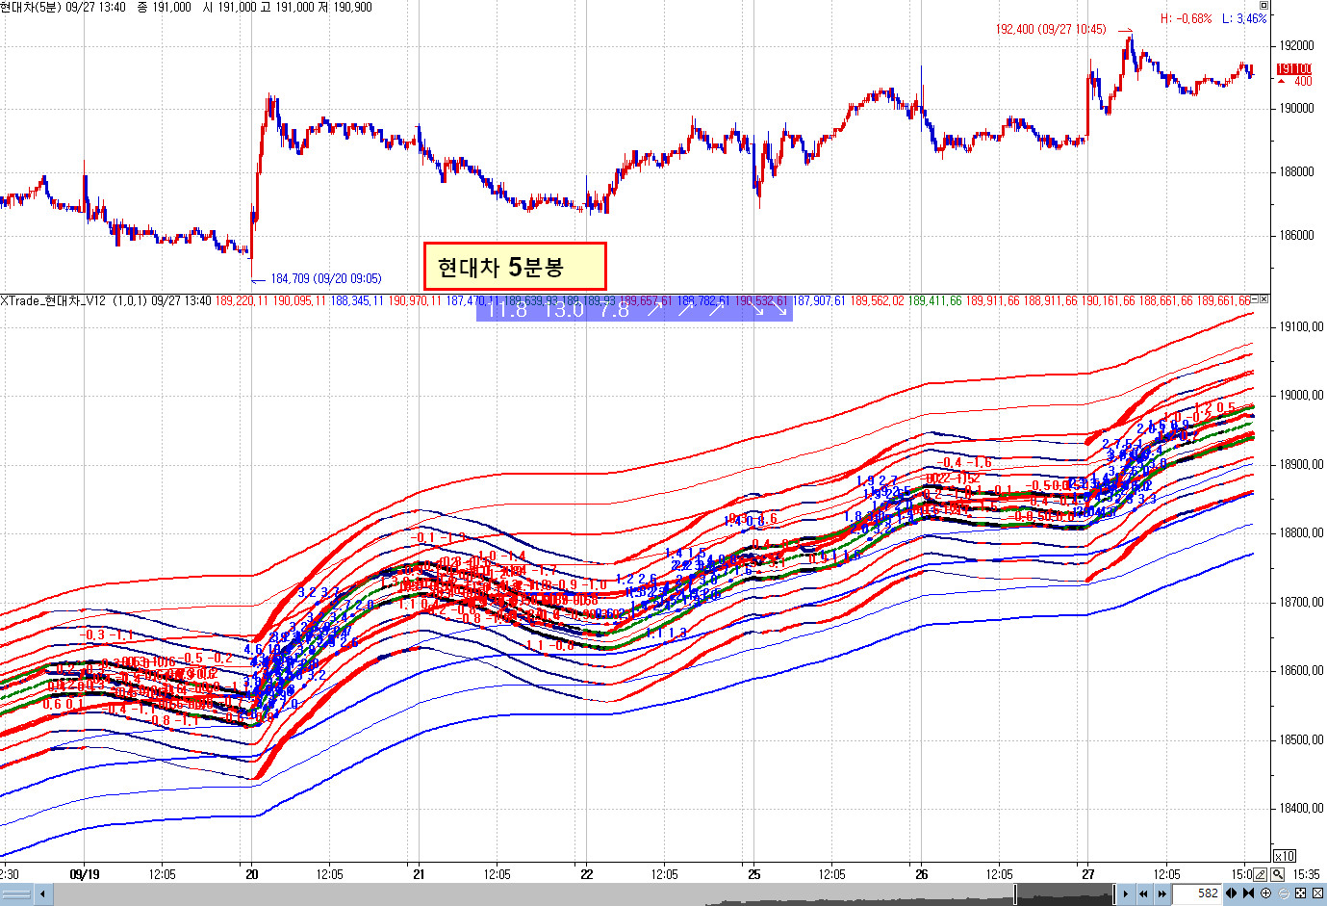
Task: Click the fast-forward double-arrow button
Action: 1161,893
